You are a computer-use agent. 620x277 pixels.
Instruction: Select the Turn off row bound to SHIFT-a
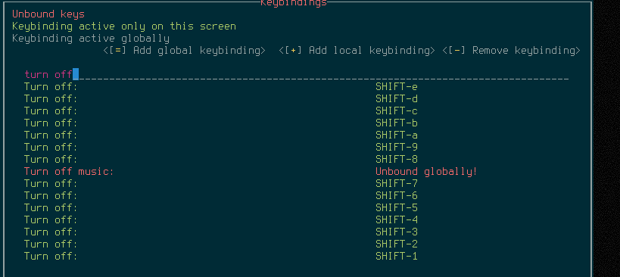(x=296, y=135)
